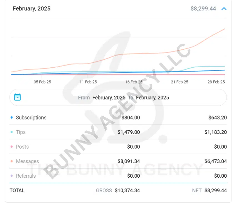Click the purple Referrals legend dot
This screenshot has width=234, height=204.
click(x=11, y=176)
